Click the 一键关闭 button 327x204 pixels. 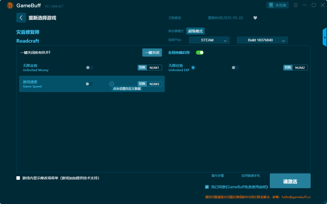(x=152, y=53)
